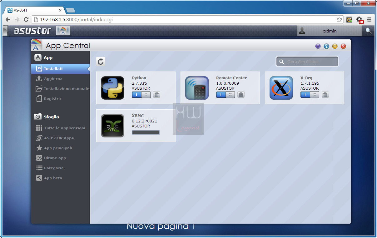
Task: Close the App Central window (red X)
Action: pyautogui.click(x=343, y=46)
